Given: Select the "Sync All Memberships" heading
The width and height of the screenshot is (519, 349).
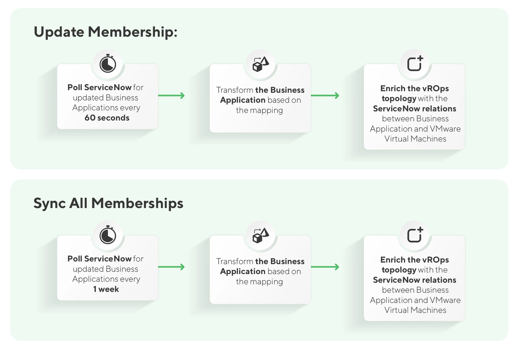Looking at the screenshot, I should coord(108,203).
